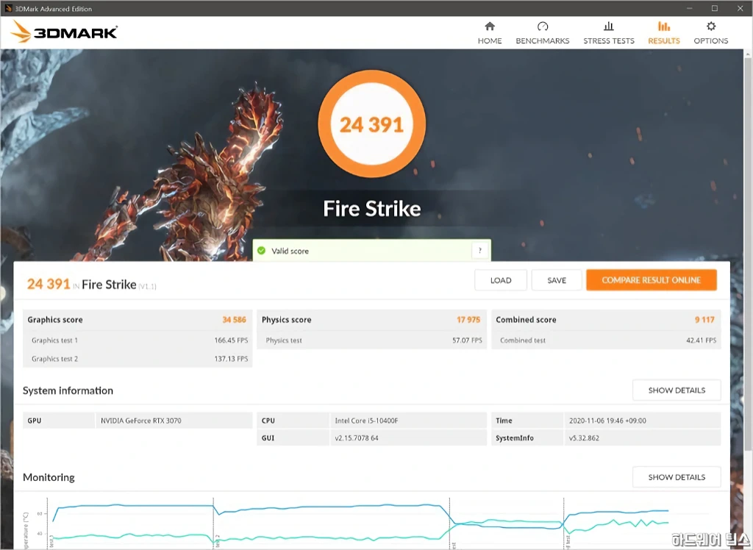
Task: Click the 3DMark title bar app icon
Action: (x=8, y=8)
